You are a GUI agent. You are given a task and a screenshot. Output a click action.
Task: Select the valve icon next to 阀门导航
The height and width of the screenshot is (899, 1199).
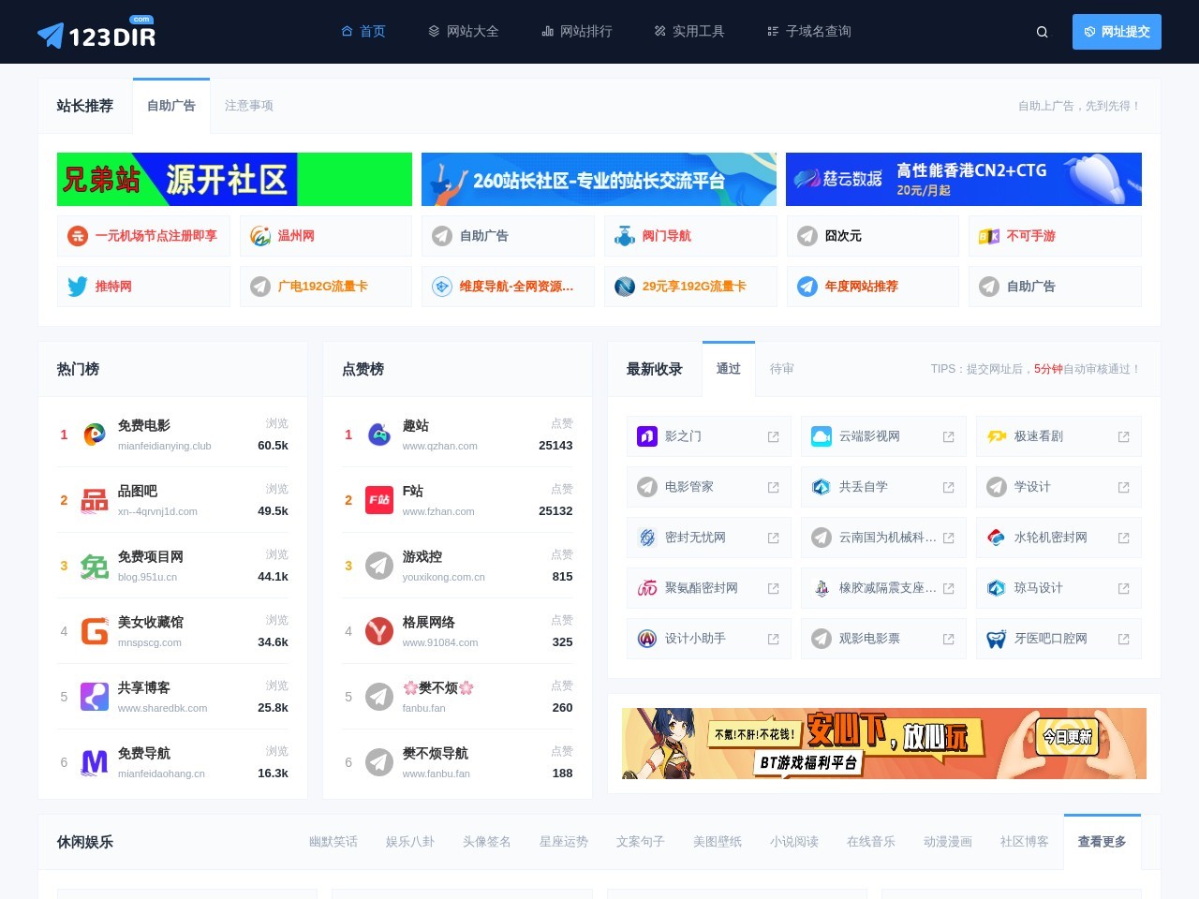pyautogui.click(x=624, y=235)
